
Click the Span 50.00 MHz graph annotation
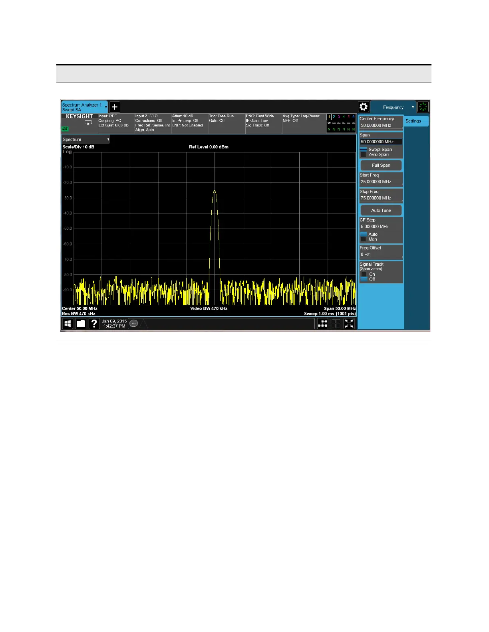click(340, 308)
